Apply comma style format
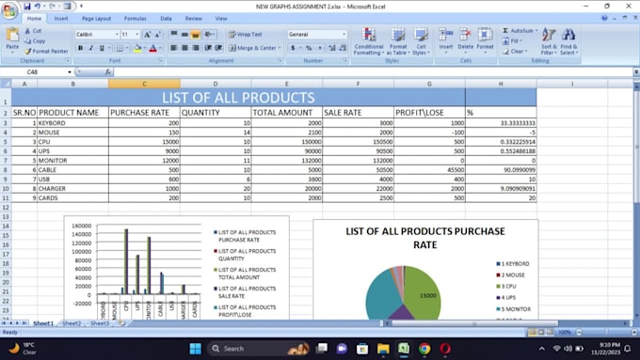This screenshot has height=360, width=640. tap(320, 48)
